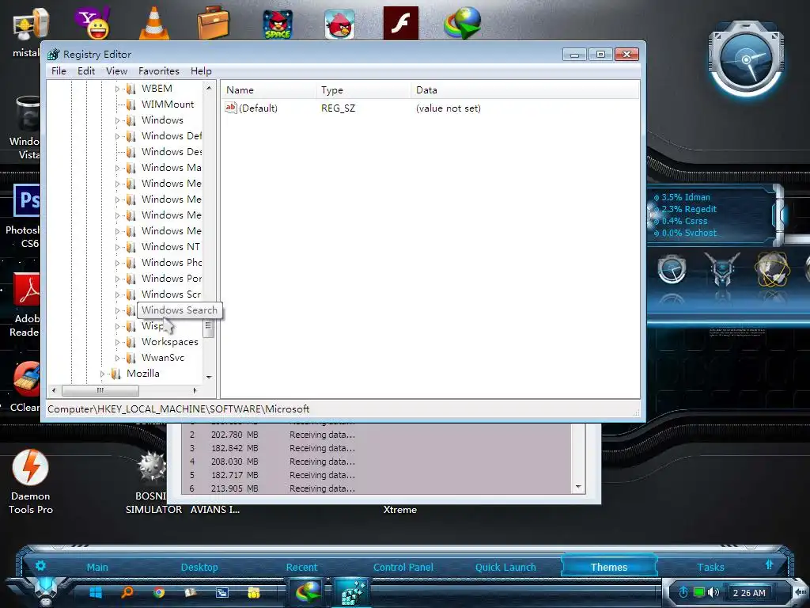Expand the Windows Pho key arrow

[117, 263]
